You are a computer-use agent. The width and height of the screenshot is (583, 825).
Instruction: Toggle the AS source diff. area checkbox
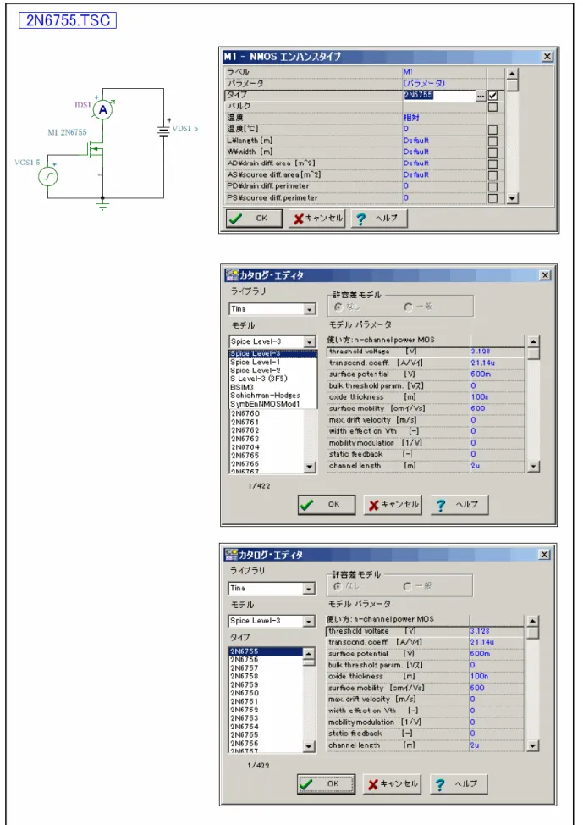pos(492,175)
